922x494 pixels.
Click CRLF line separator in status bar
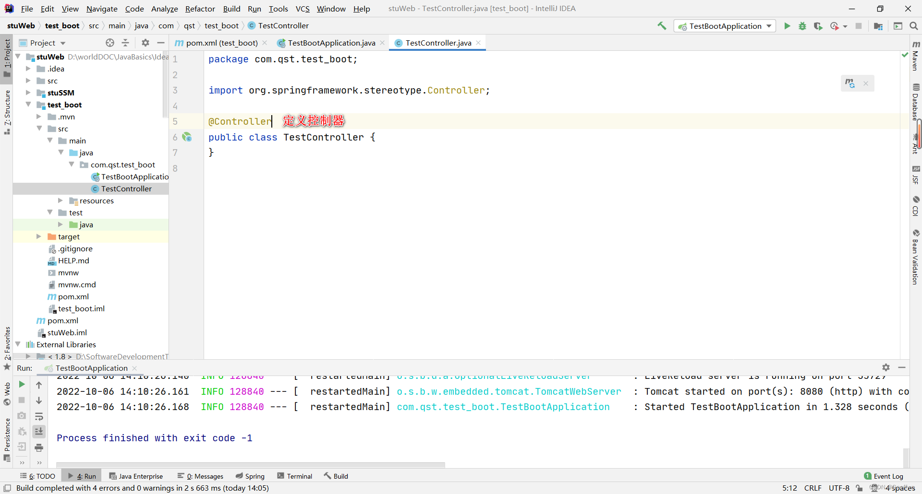813,488
